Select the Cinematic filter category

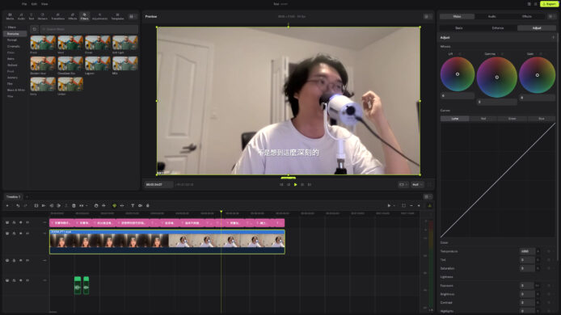(x=14, y=46)
